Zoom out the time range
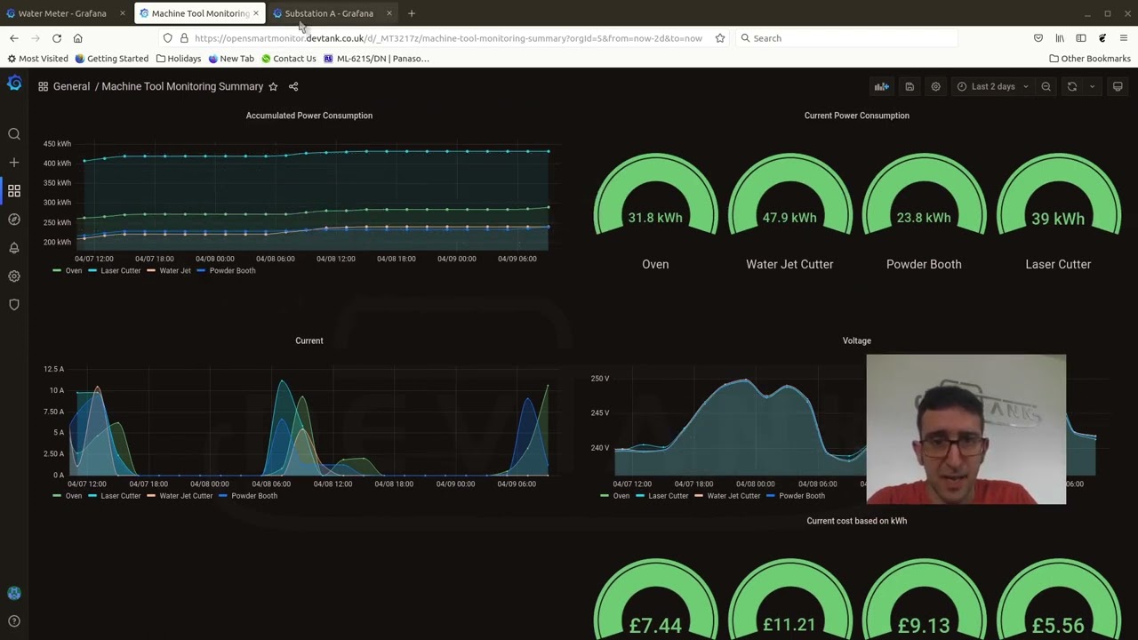Screen dimensions: 1138x640 (x=1046, y=86)
